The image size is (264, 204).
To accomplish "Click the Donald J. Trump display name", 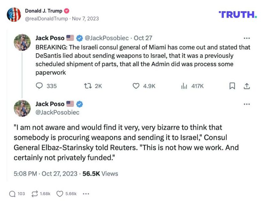I will coord(43,11).
